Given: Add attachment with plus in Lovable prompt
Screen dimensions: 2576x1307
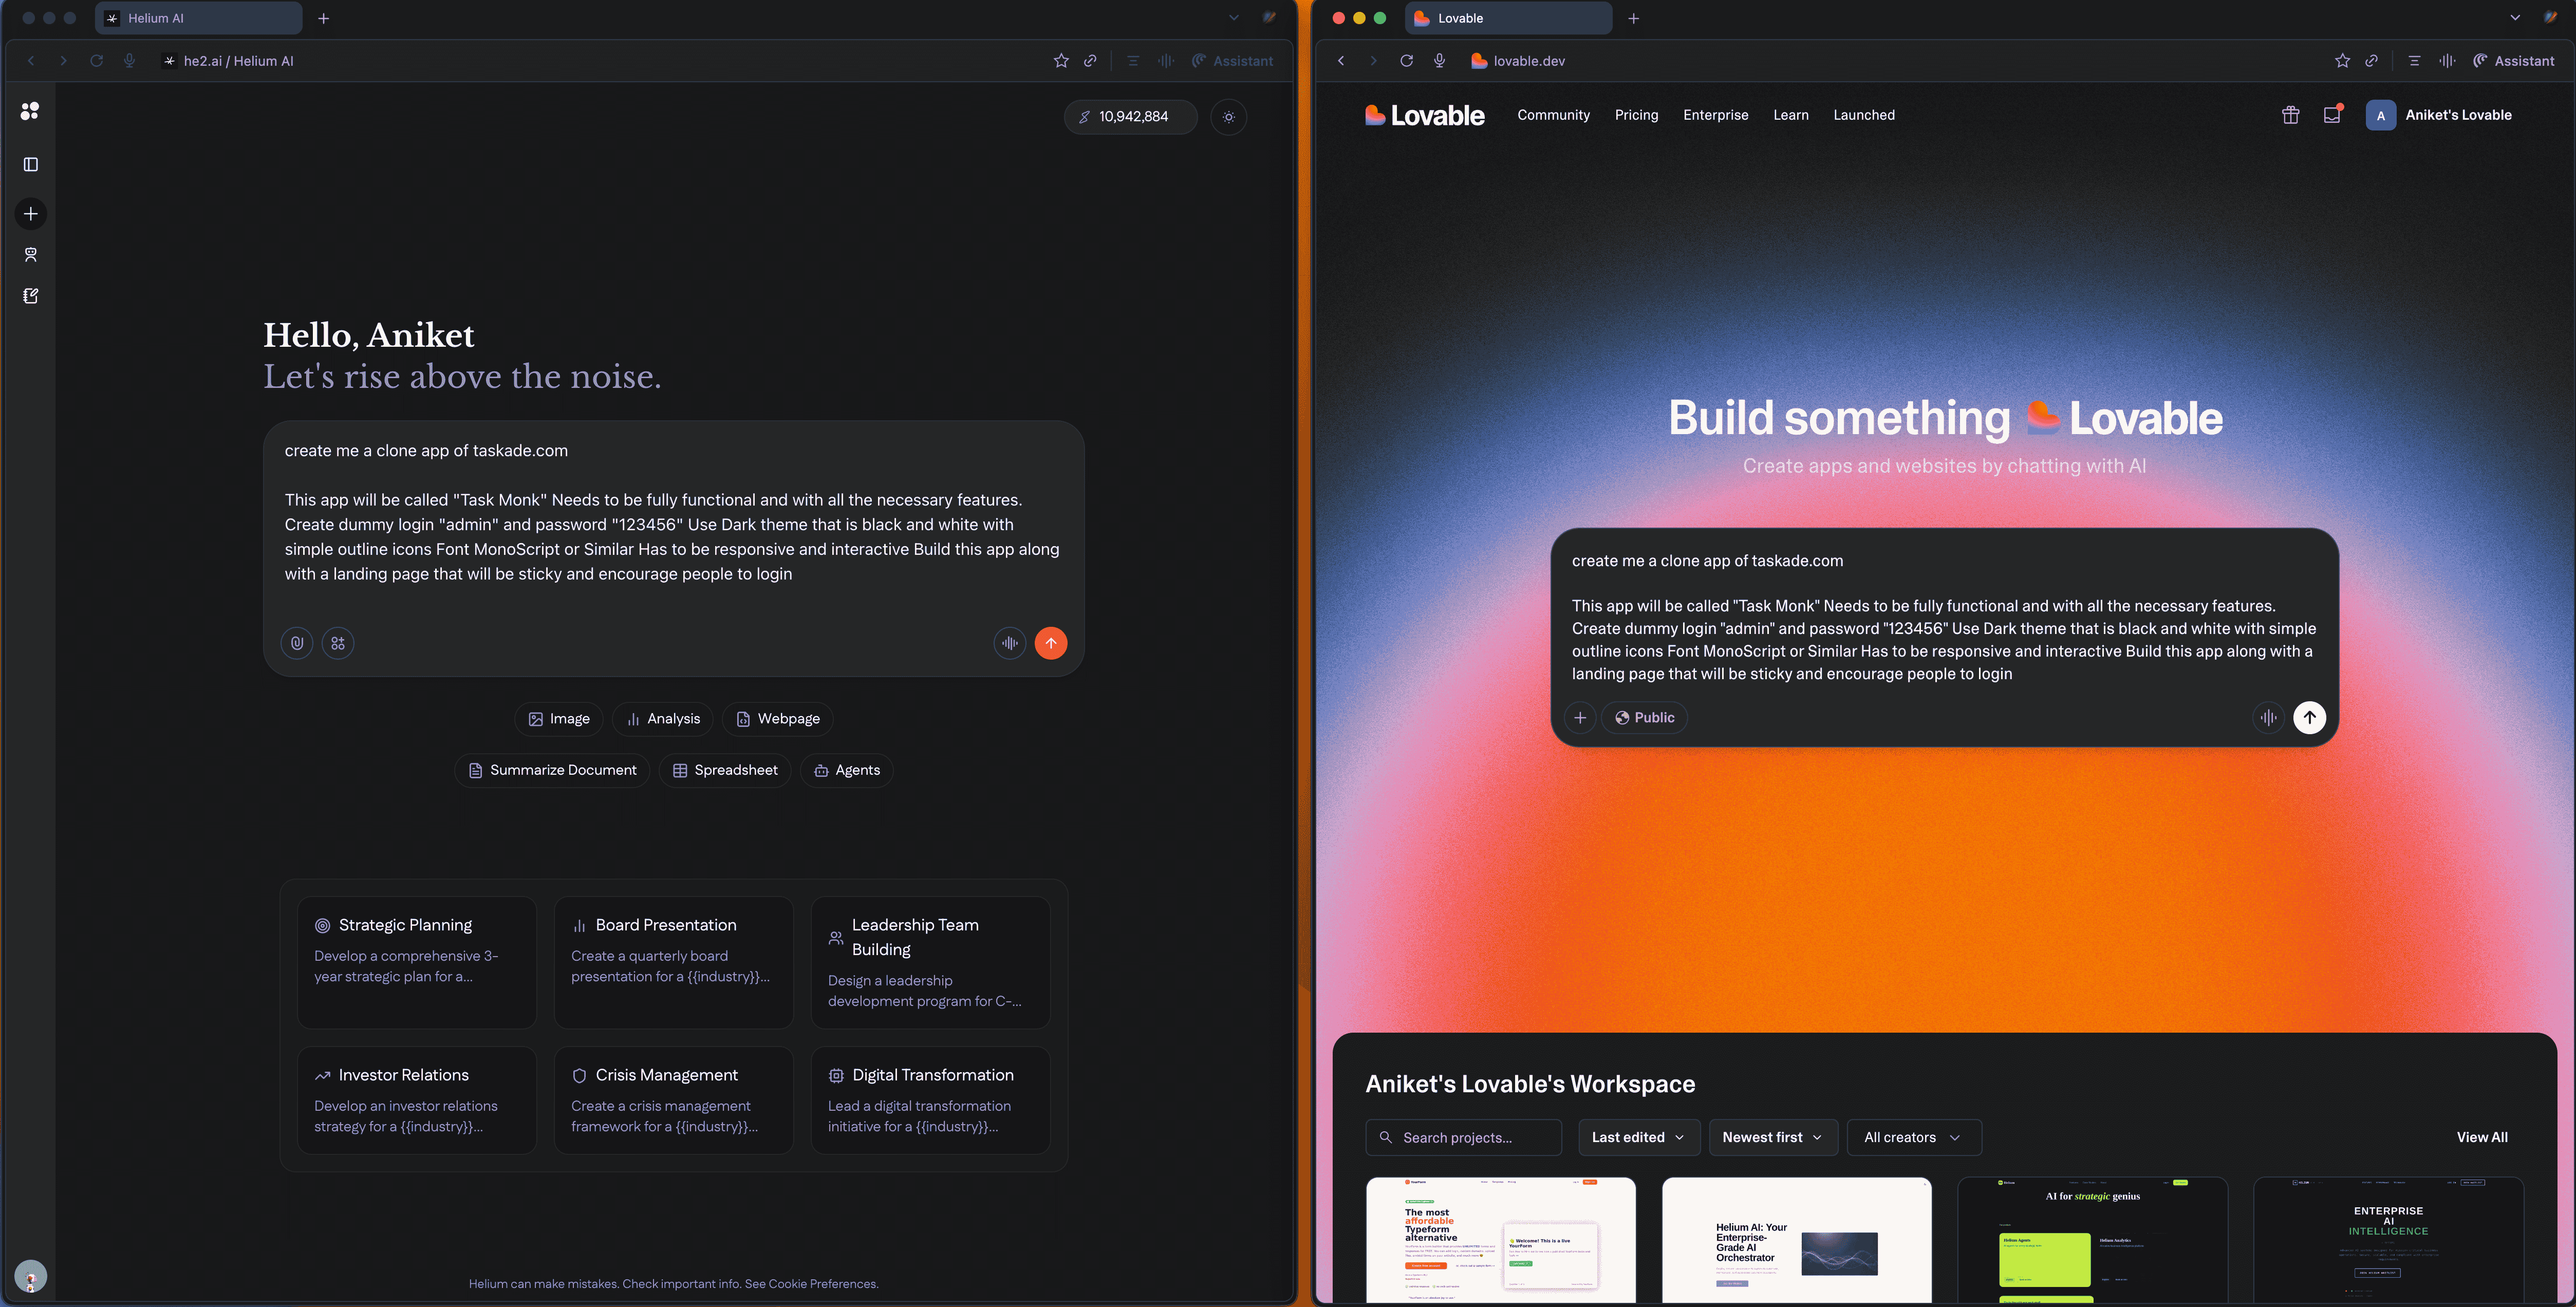Looking at the screenshot, I should pos(1580,718).
